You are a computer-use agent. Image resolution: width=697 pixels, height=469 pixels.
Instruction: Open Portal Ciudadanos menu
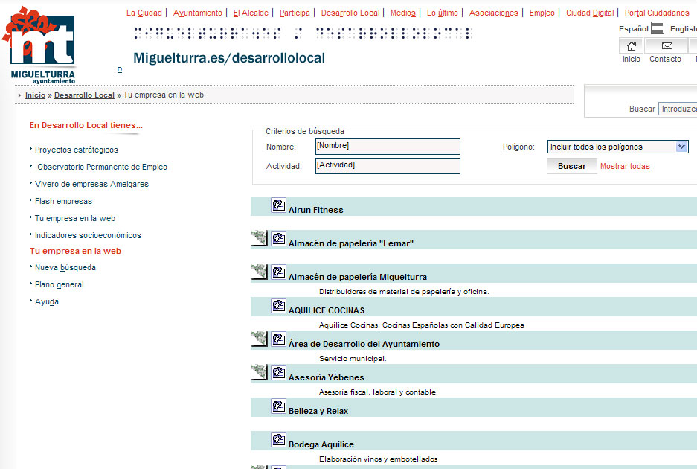[x=657, y=13]
